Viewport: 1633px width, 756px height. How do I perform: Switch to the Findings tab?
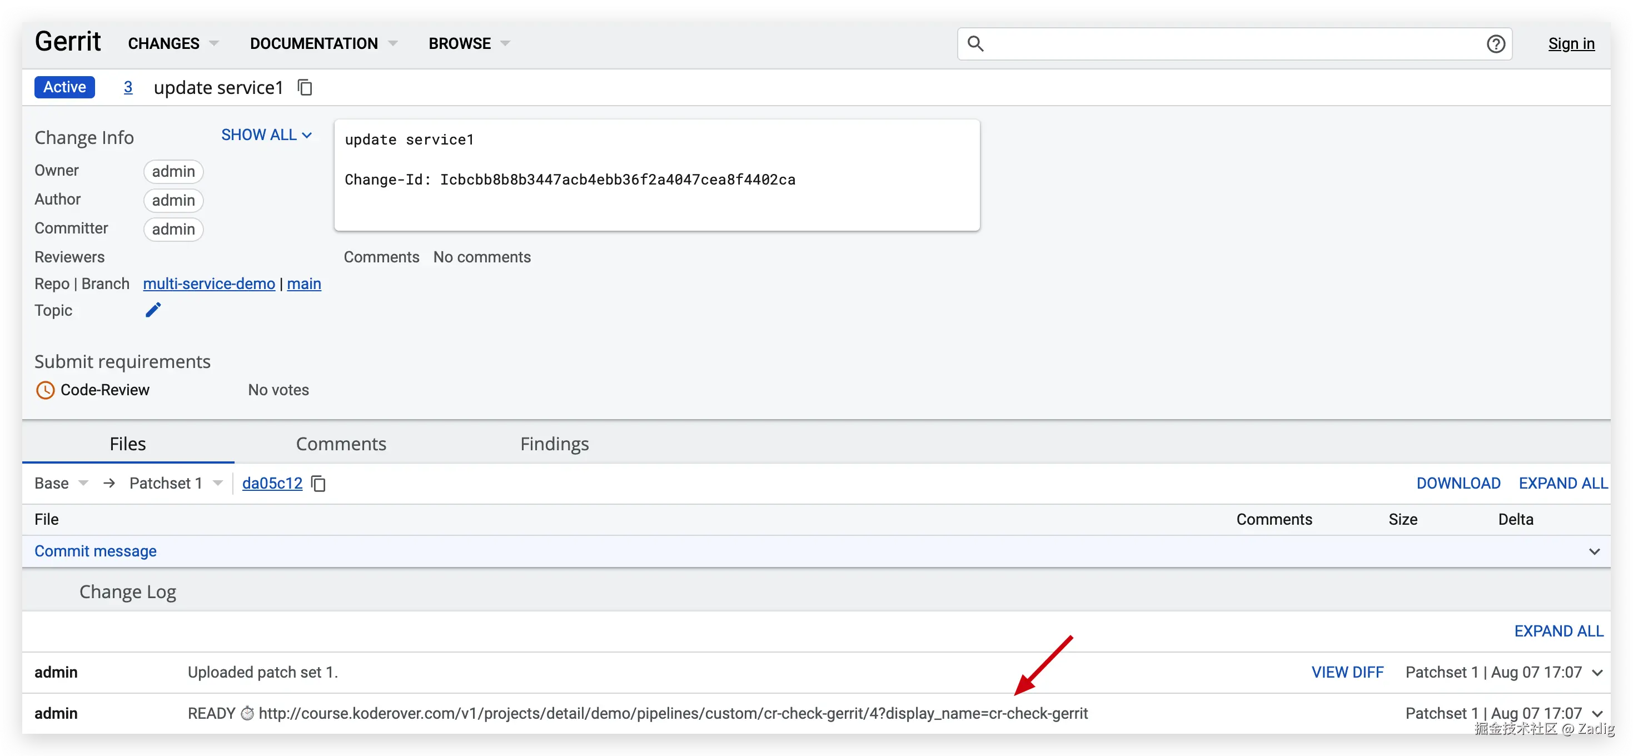coord(554,444)
